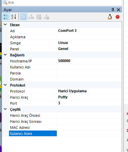This screenshot has height=152, width=128.
Task: Click the Linux penguin connection icon
Action: 110,17
